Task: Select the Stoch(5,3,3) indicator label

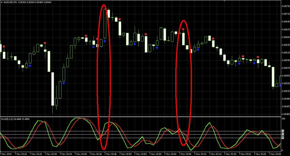Action: [8, 118]
